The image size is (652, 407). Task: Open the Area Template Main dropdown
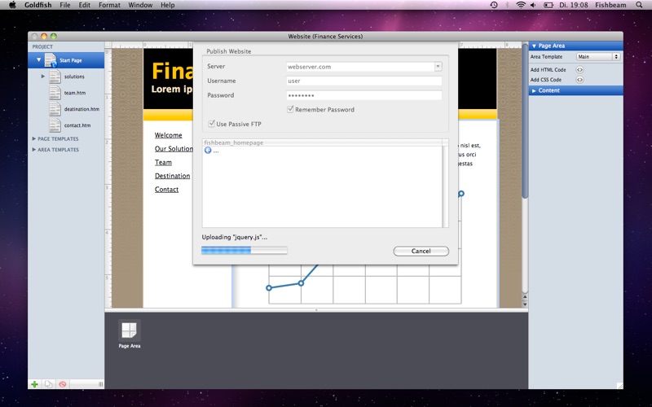pyautogui.click(x=598, y=56)
